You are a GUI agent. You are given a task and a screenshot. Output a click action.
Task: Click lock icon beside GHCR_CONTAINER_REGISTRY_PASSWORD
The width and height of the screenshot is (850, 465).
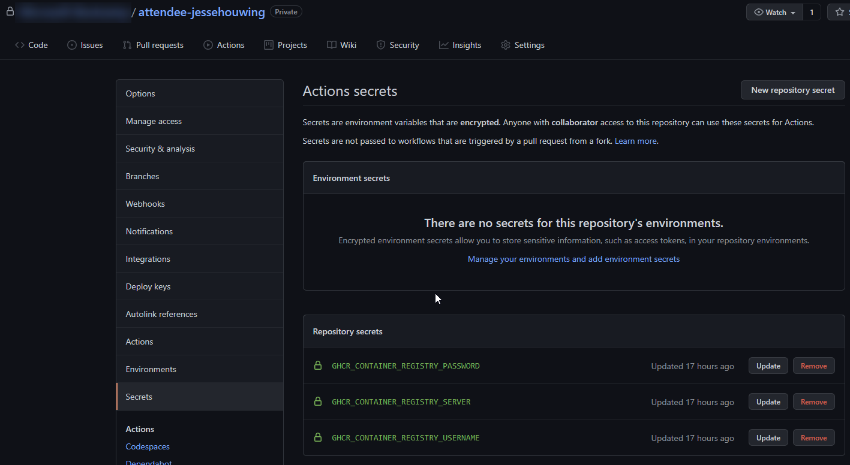click(x=318, y=366)
